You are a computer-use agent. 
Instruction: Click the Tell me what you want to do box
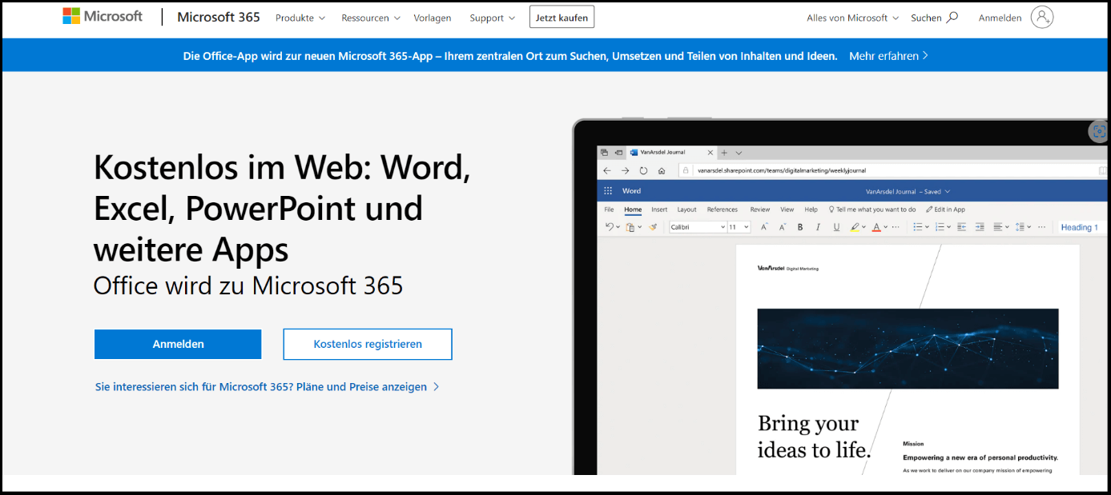[x=871, y=210]
